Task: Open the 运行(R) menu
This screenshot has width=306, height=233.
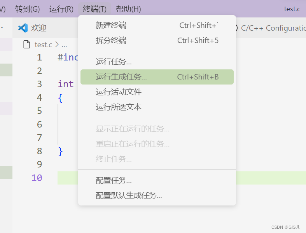Action: click(61, 9)
